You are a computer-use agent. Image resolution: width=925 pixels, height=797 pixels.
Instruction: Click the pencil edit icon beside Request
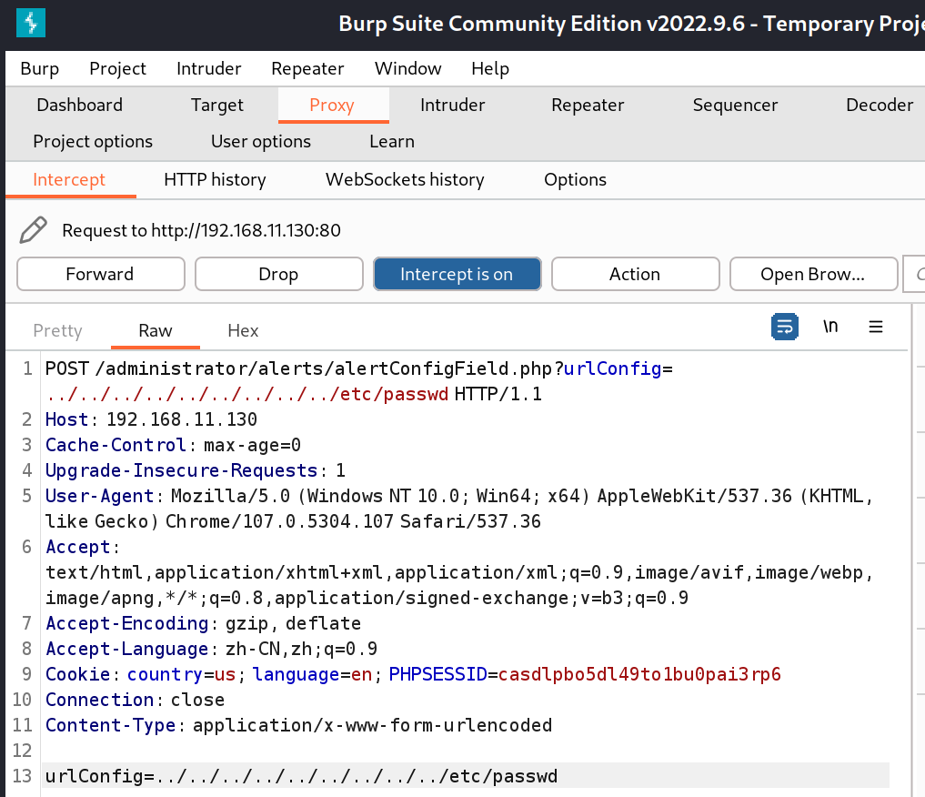pos(33,230)
